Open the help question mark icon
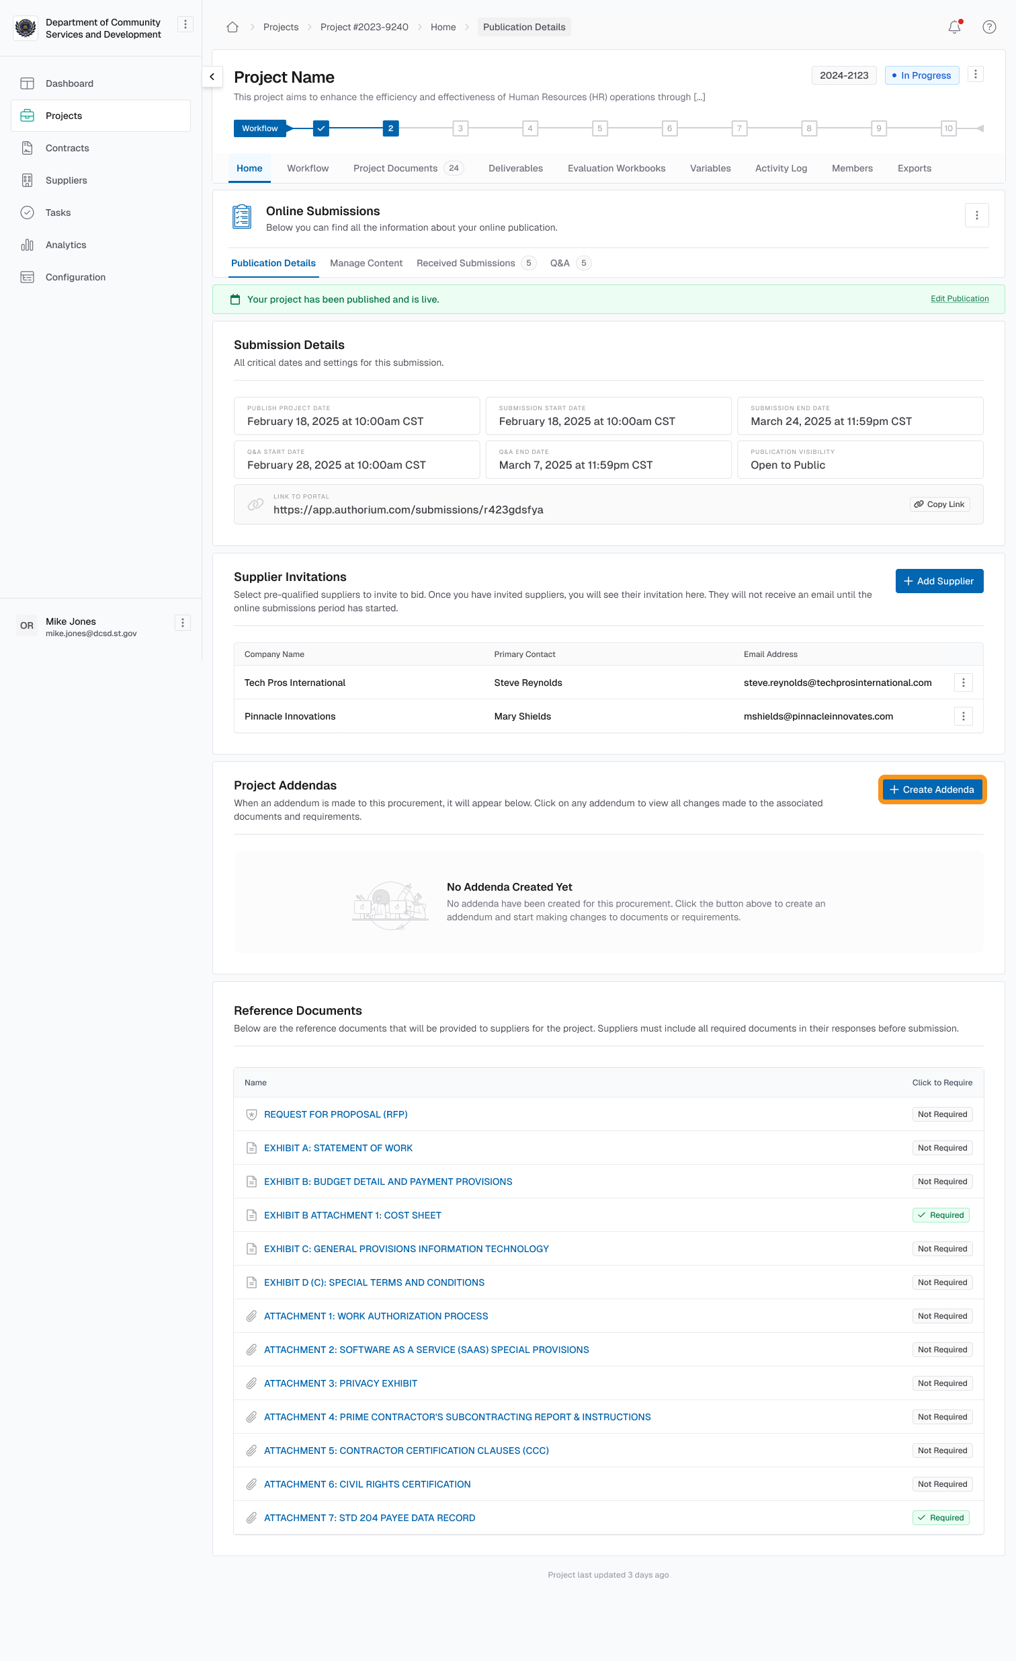 [x=988, y=27]
